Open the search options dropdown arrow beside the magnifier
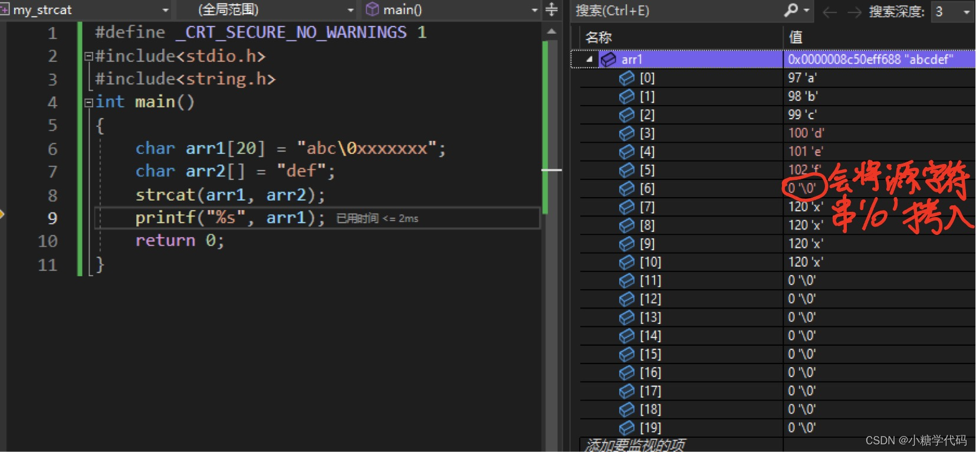The image size is (976, 452). 807,11
